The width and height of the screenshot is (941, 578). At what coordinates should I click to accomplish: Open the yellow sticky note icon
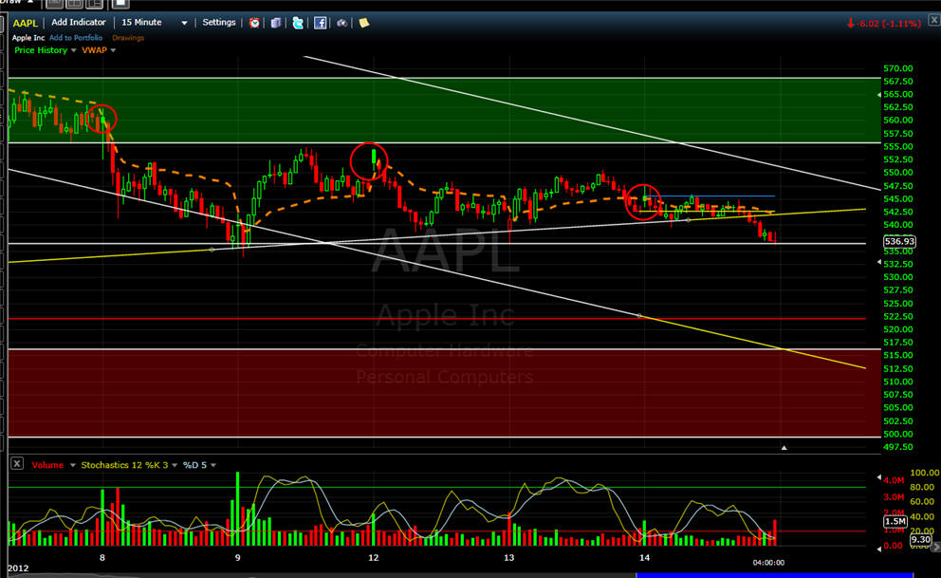tap(363, 23)
